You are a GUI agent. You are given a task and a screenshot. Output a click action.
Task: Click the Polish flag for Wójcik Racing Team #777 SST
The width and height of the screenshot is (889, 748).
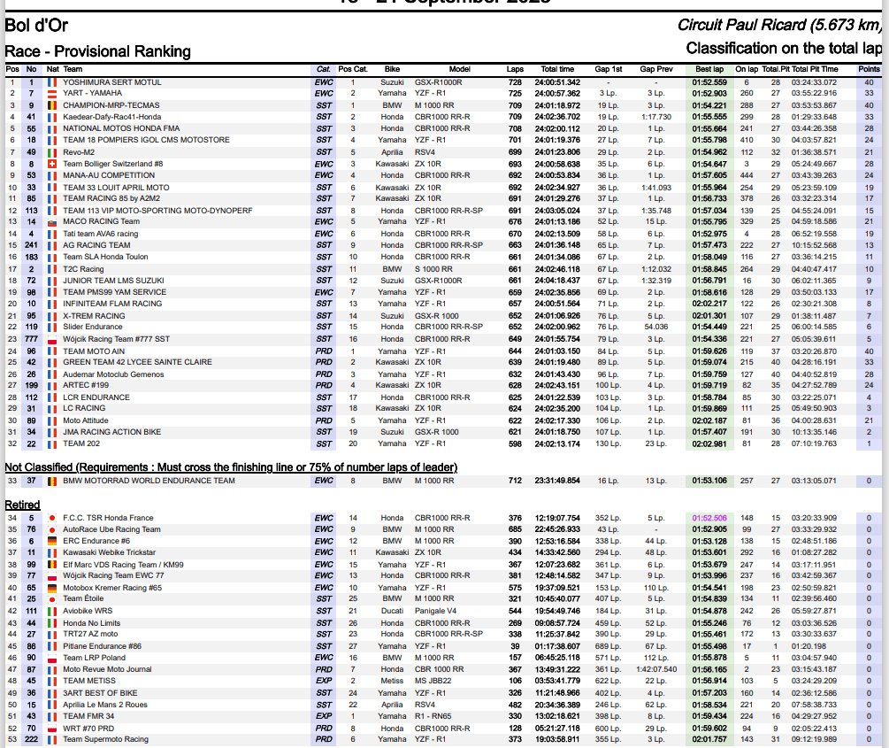pos(51,339)
